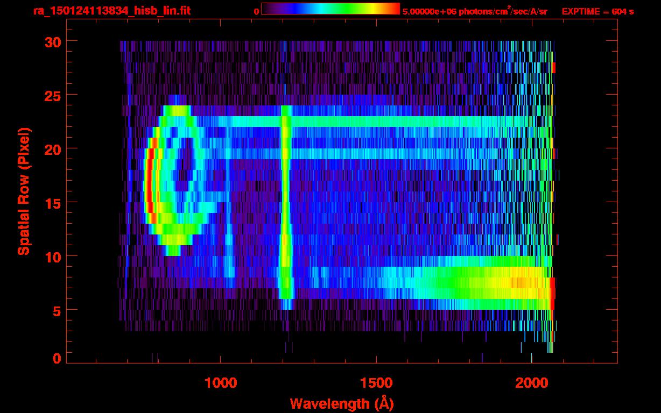Click the bright vertical emission line near 1216 Å
This screenshot has height=413, width=661.
pos(285,207)
